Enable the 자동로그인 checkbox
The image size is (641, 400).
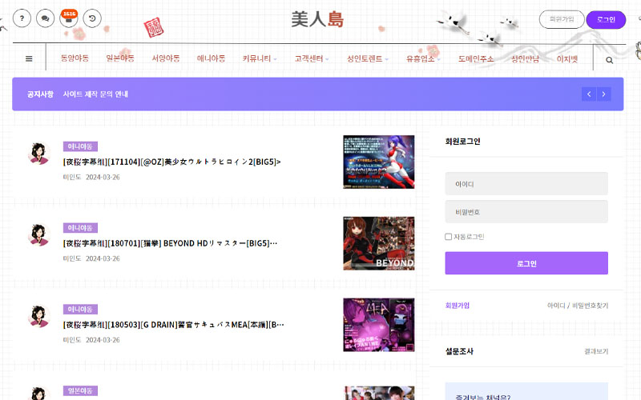pyautogui.click(x=448, y=237)
